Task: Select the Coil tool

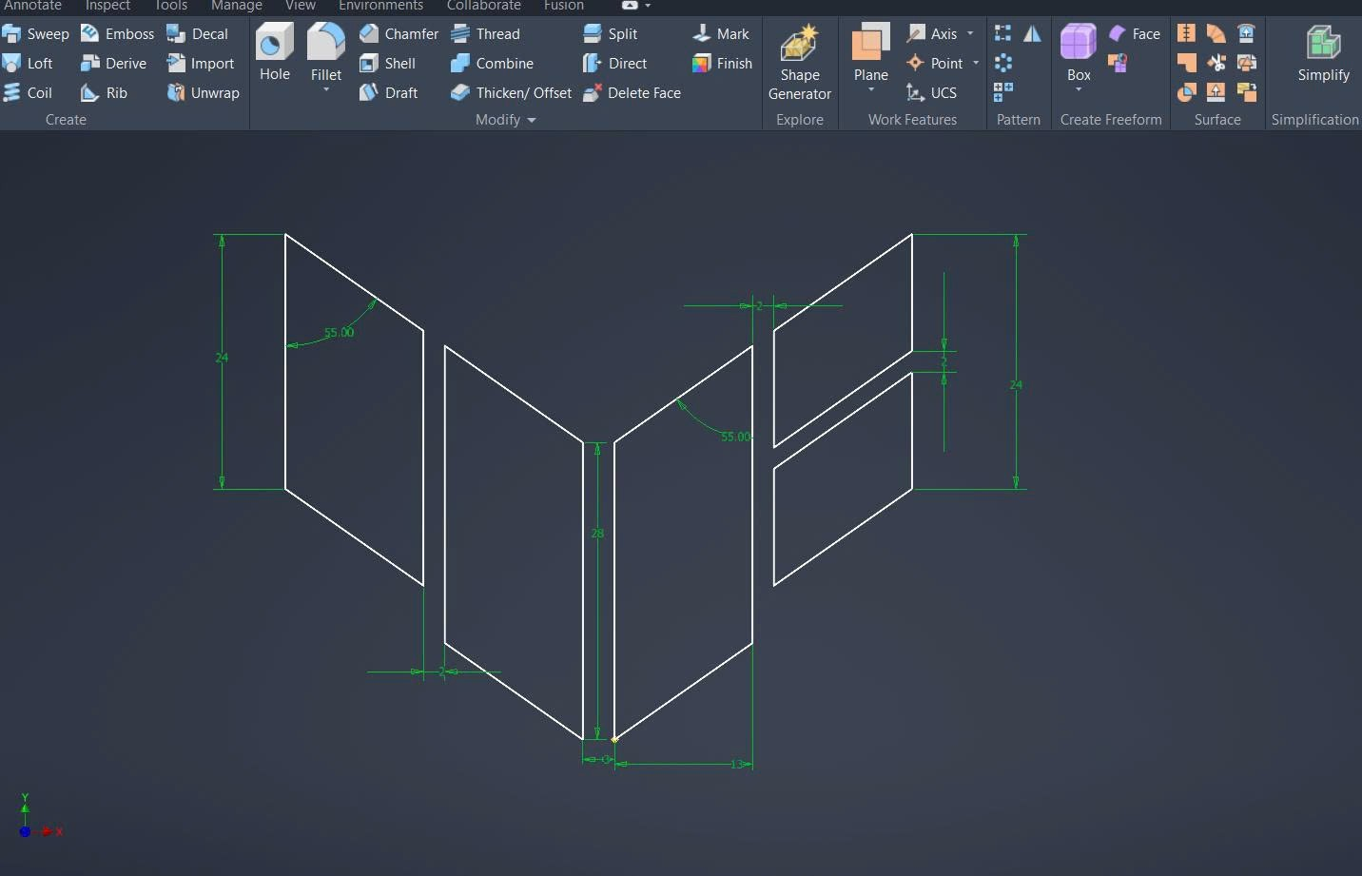Action: (28, 93)
